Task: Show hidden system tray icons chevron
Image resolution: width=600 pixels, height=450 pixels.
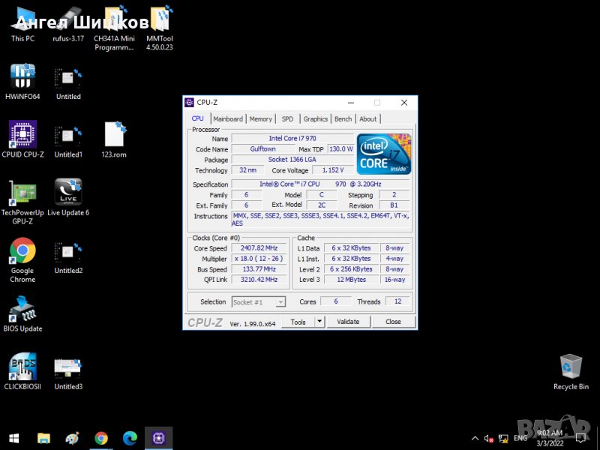Action: [x=475, y=438]
